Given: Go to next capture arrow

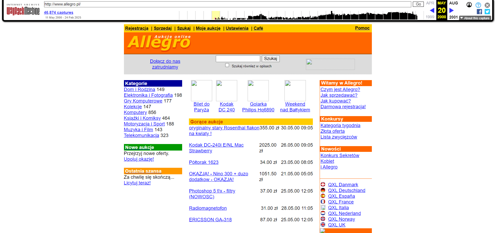Looking at the screenshot, I should point(451,10).
